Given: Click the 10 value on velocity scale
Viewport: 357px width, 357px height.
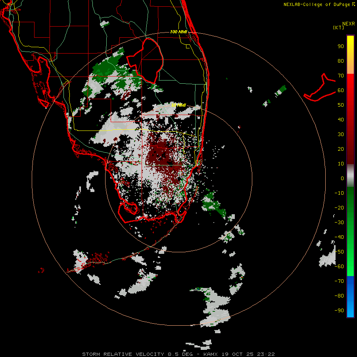Looking at the screenshot, I should (x=341, y=164).
